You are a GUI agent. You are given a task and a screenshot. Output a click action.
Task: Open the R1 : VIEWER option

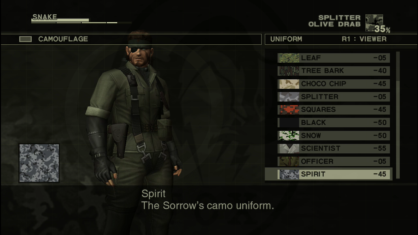(x=364, y=39)
